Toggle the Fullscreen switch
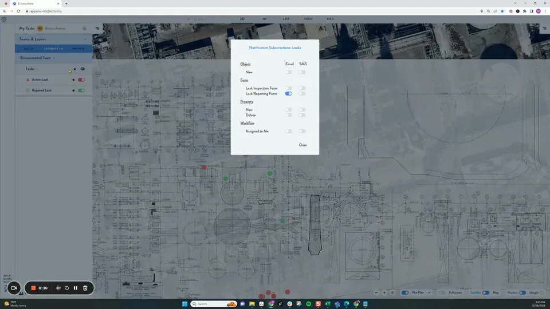Screen dimensions: 550x309 click(x=442, y=292)
